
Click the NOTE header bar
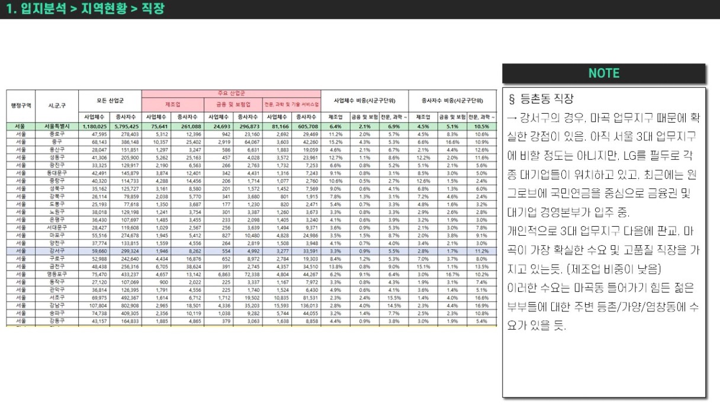point(604,73)
